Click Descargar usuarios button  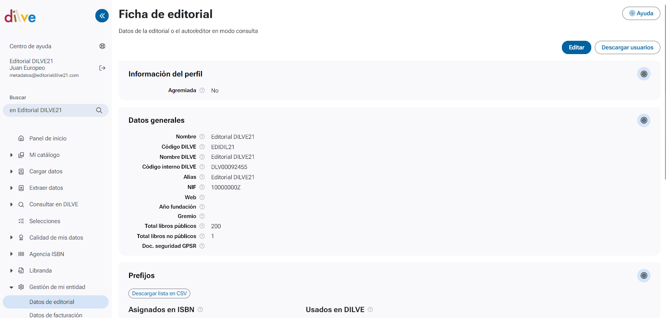click(627, 47)
